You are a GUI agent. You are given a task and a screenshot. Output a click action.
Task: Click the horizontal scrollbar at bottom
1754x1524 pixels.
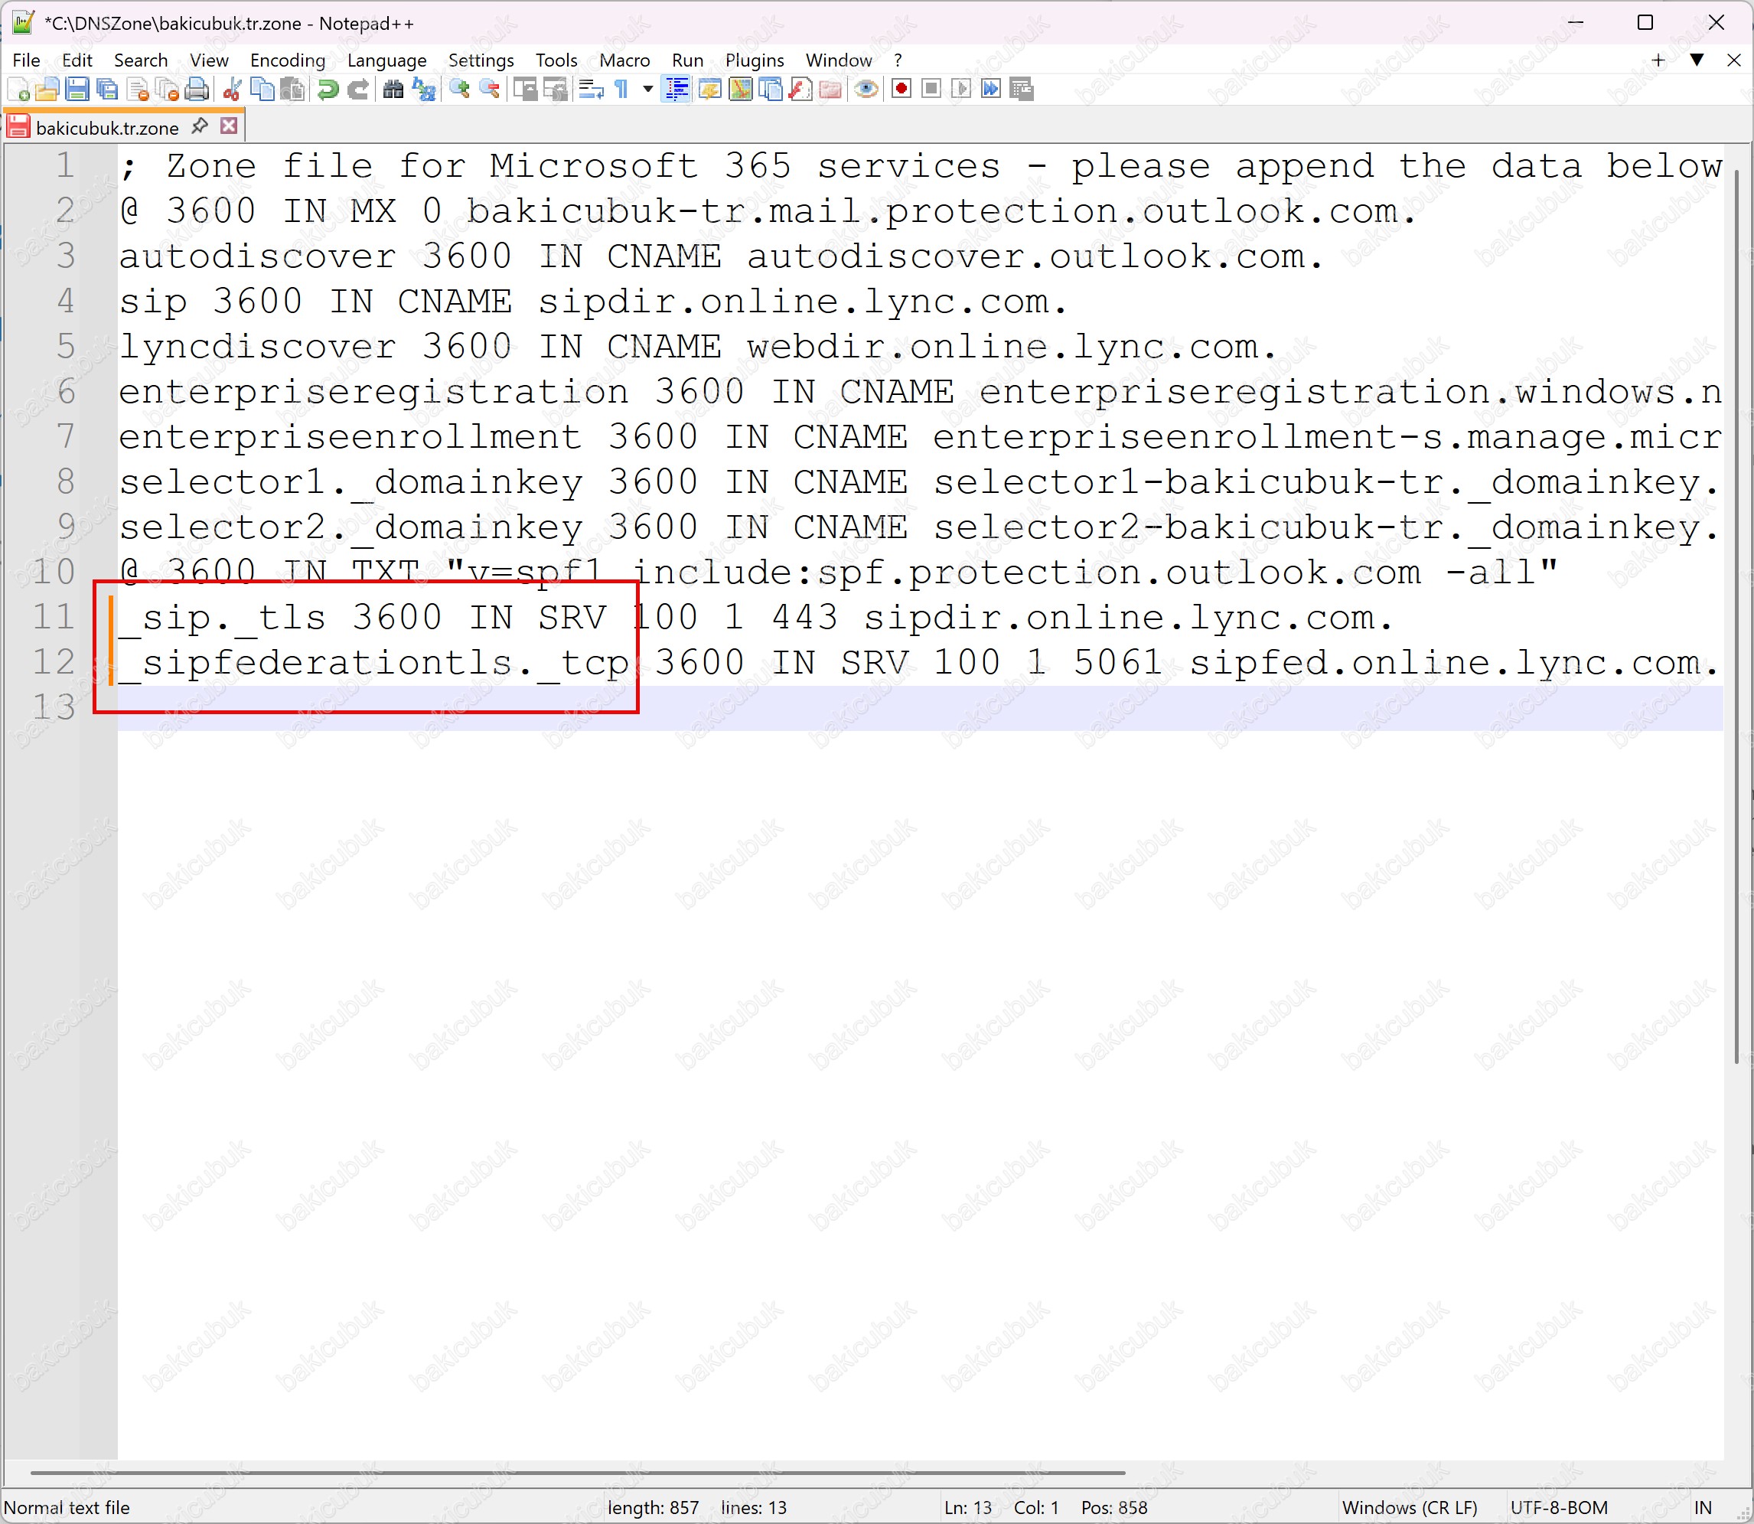point(578,1472)
